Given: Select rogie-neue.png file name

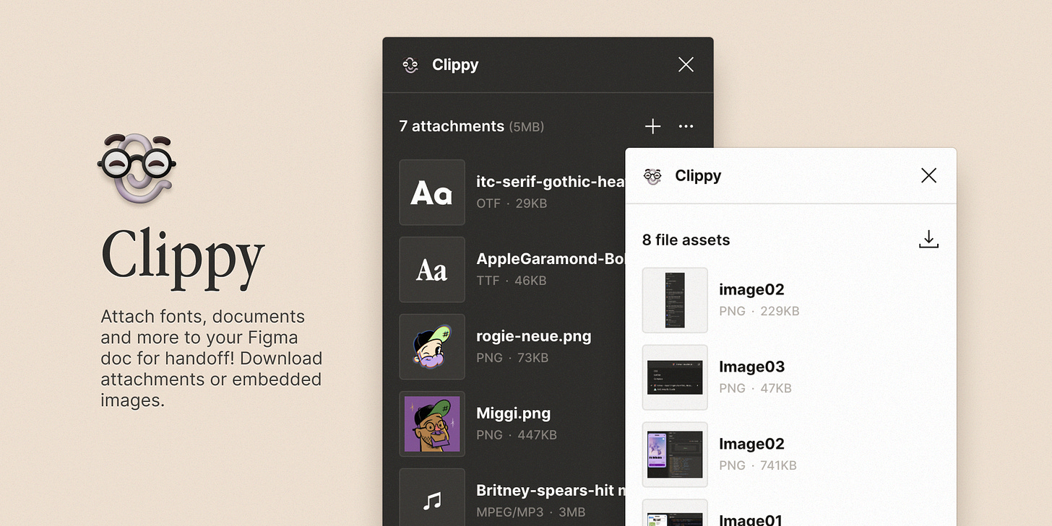Looking at the screenshot, I should click(x=534, y=336).
